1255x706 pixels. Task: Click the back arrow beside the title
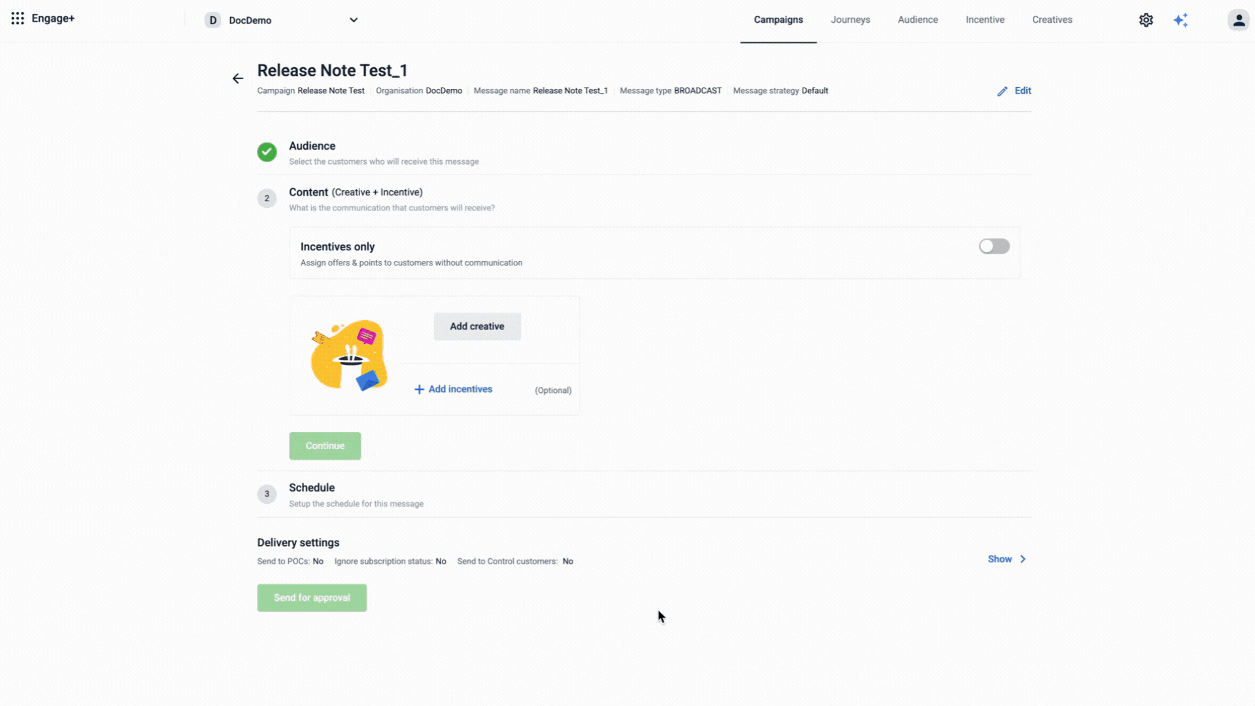[x=238, y=78]
